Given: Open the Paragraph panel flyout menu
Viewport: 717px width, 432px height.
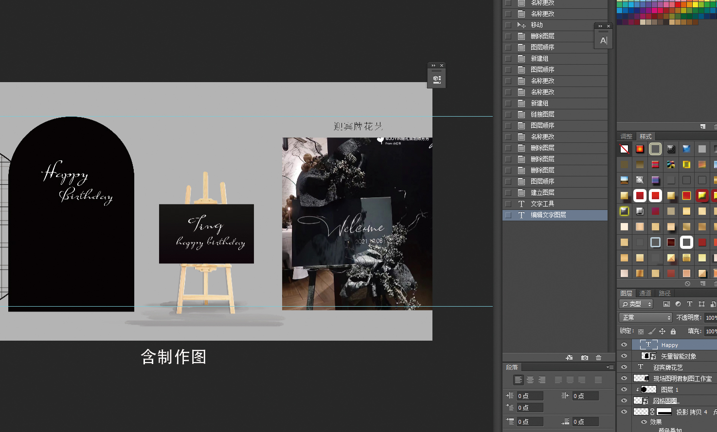Looking at the screenshot, I should (610, 367).
